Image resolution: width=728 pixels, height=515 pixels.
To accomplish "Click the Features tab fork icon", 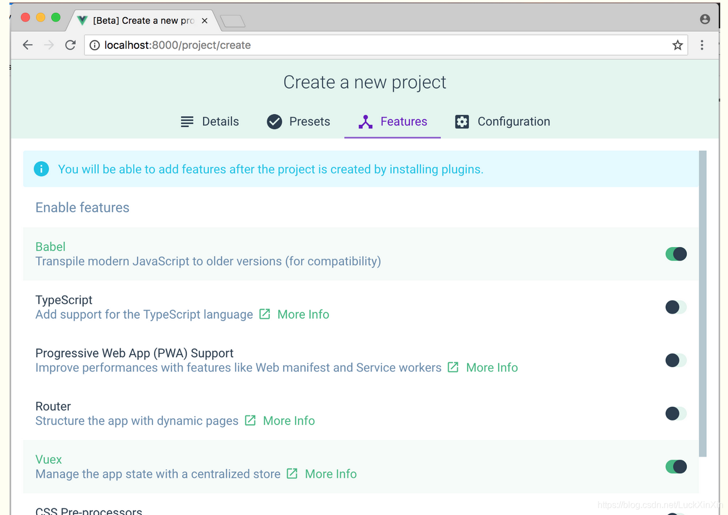I will [365, 122].
